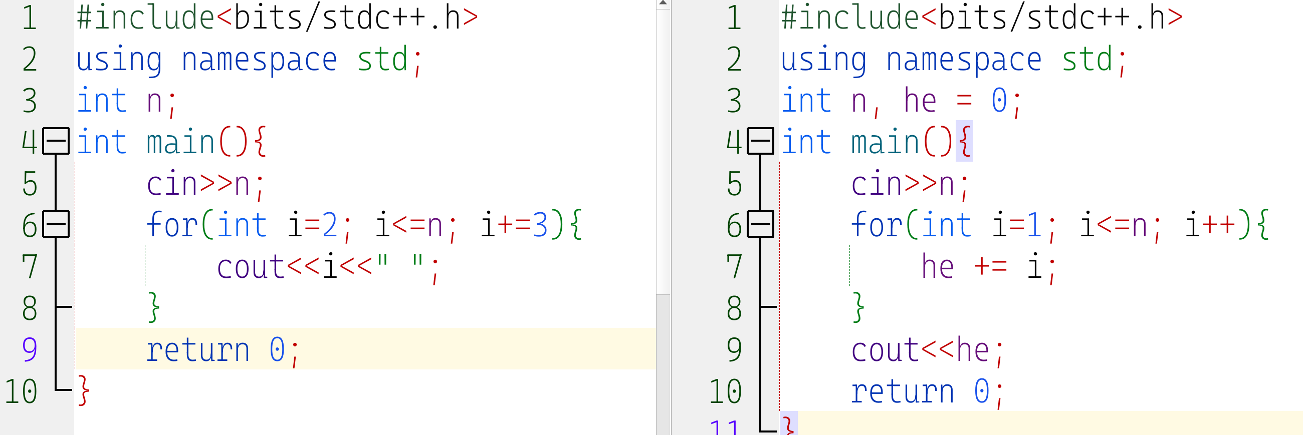Click the left editor's vertical scrollbar thumb
Image resolution: width=1303 pixels, height=435 pixels.
tap(663, 152)
